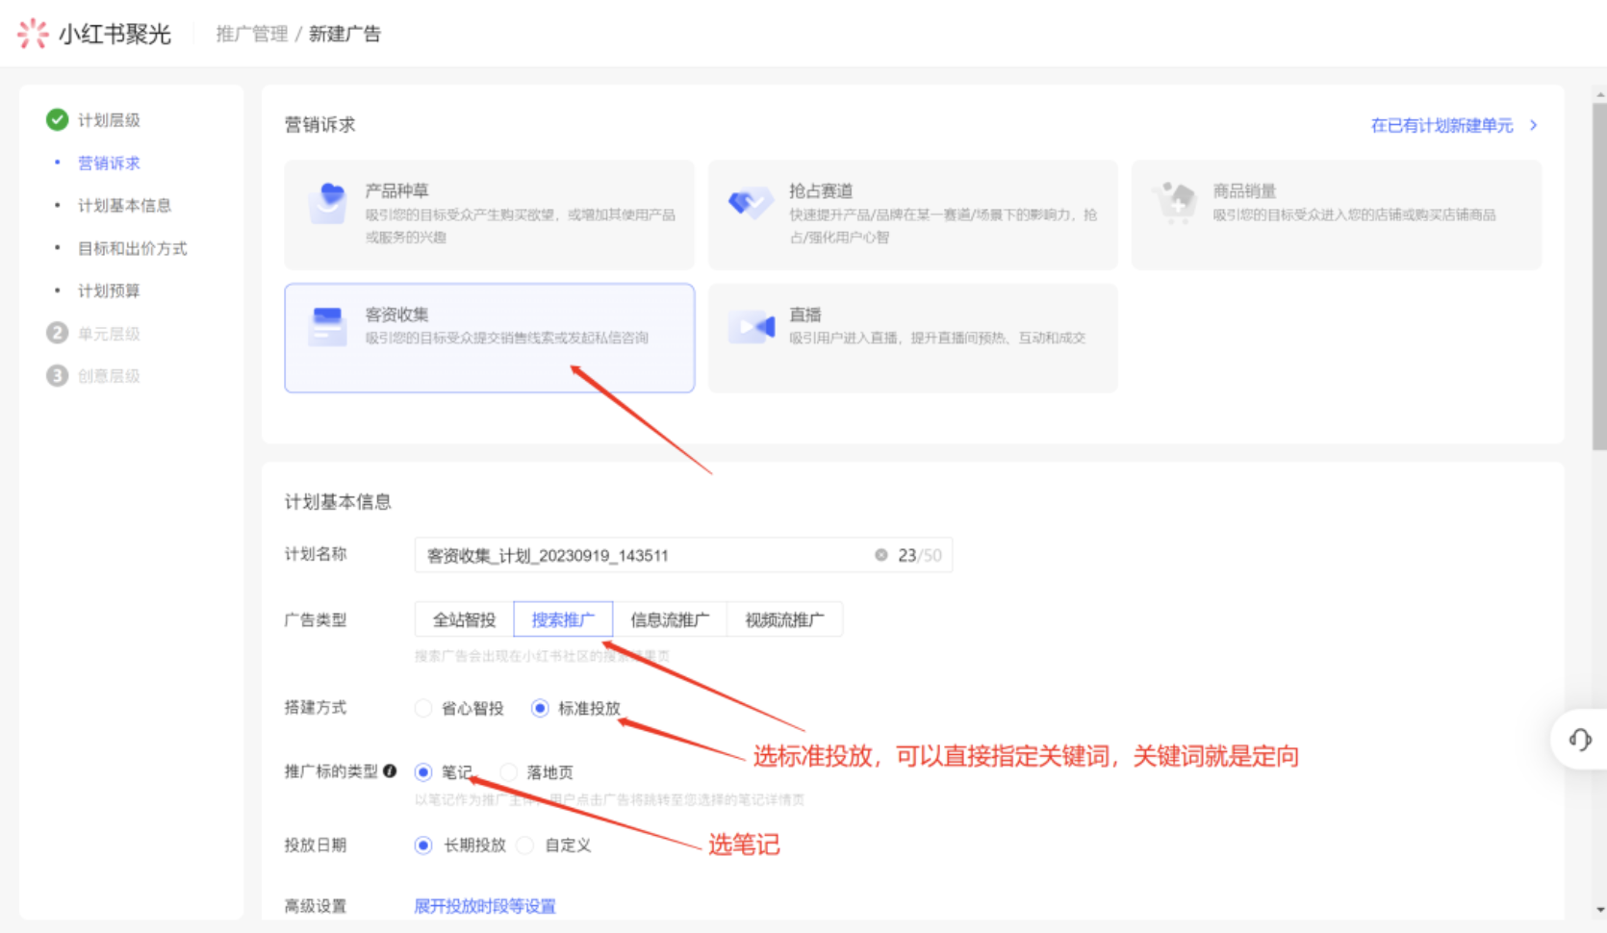Click the 抢占赛道 card icon
The width and height of the screenshot is (1607, 933).
751,202
